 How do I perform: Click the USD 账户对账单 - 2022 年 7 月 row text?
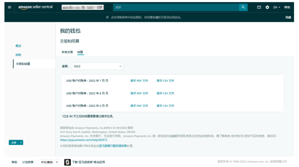[87, 81]
